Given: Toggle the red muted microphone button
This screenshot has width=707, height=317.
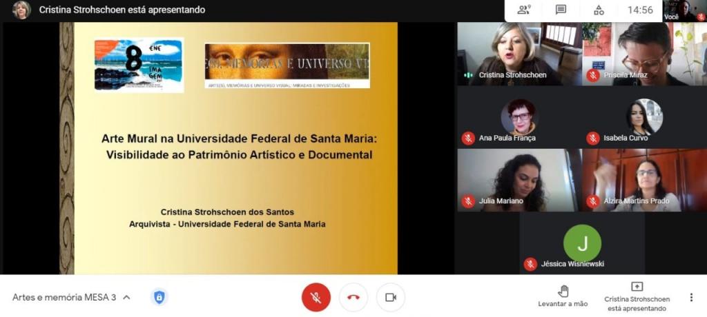Looking at the screenshot, I should tap(316, 297).
